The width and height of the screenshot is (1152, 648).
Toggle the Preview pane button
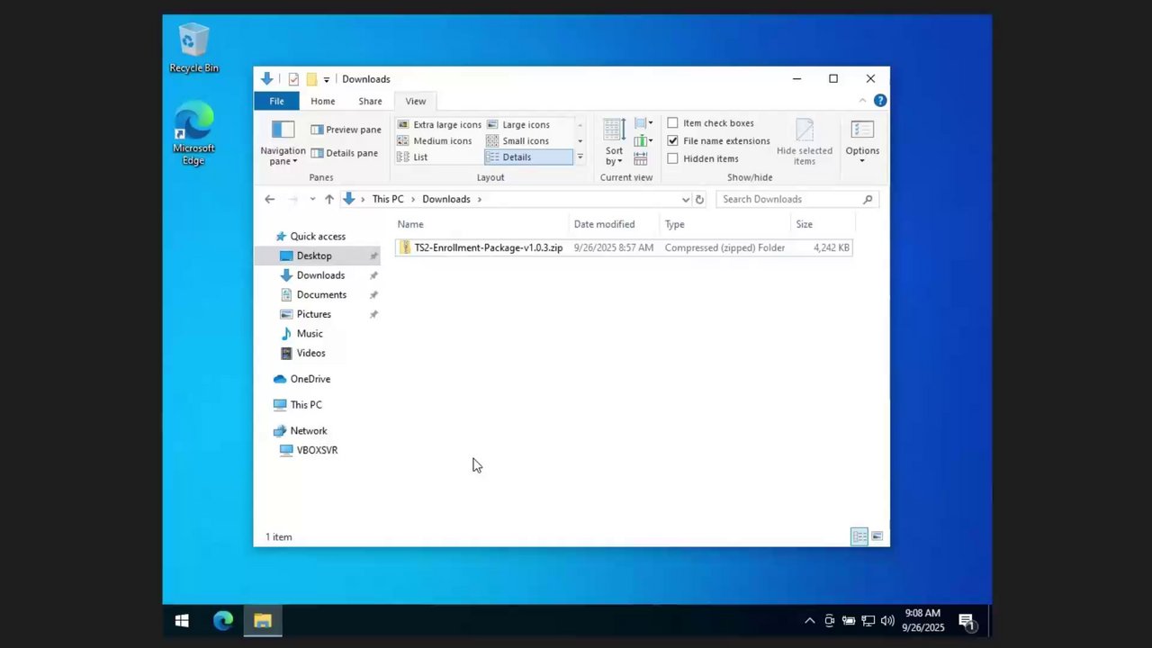point(346,130)
